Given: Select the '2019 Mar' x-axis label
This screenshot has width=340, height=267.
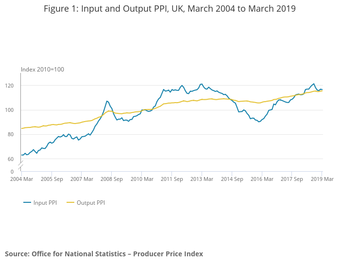Looking at the screenshot, I should point(322,179).
